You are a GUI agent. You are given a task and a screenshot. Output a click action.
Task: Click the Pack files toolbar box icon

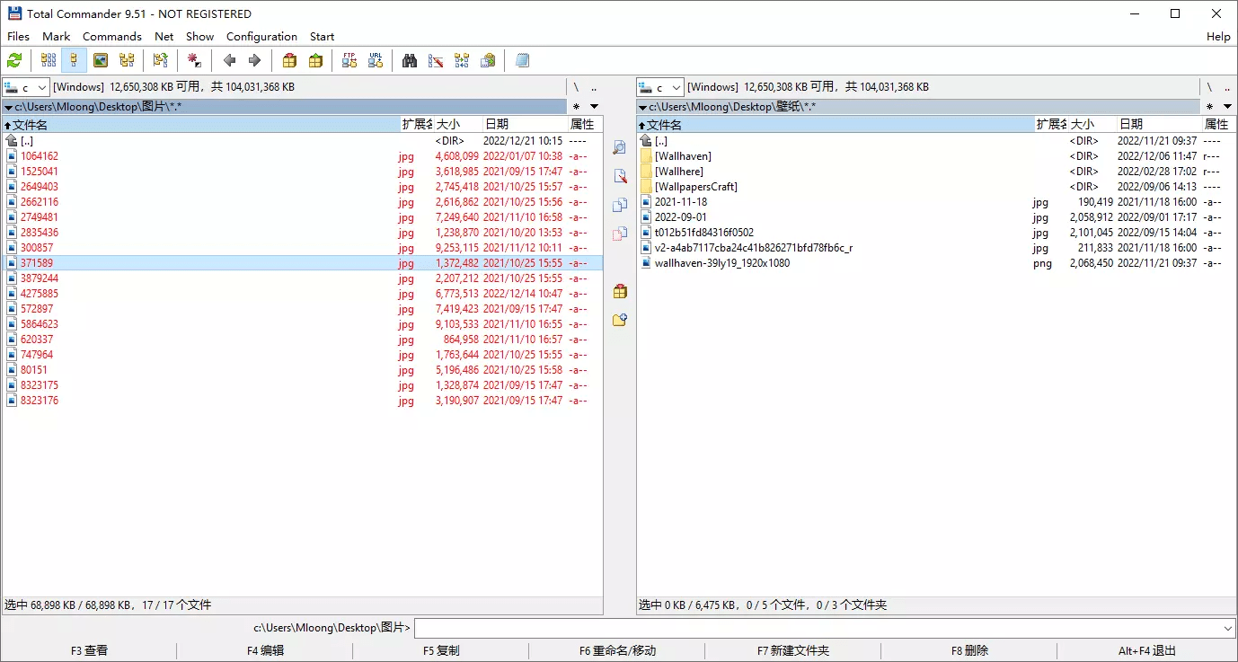tap(289, 61)
